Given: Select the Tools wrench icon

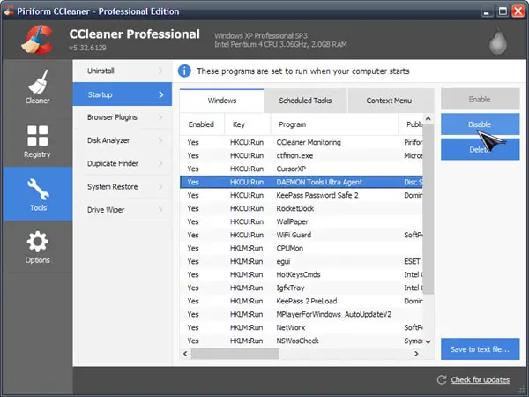Looking at the screenshot, I should point(38,189).
